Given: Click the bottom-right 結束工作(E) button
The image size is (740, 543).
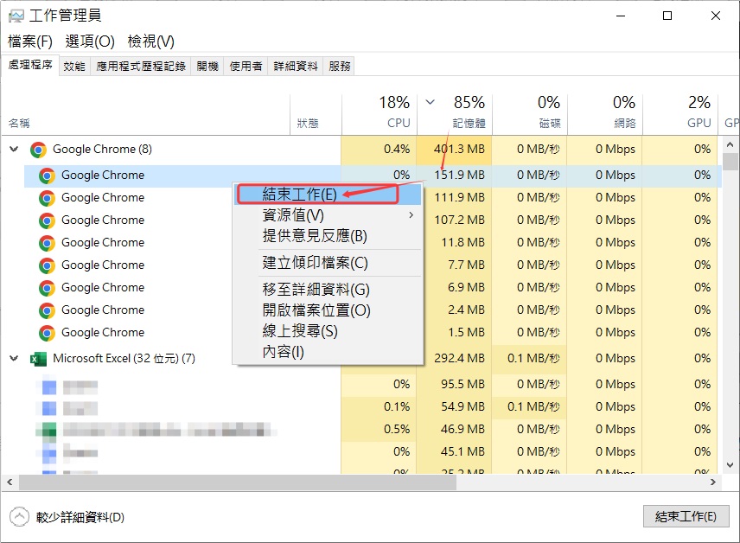Looking at the screenshot, I should click(686, 516).
